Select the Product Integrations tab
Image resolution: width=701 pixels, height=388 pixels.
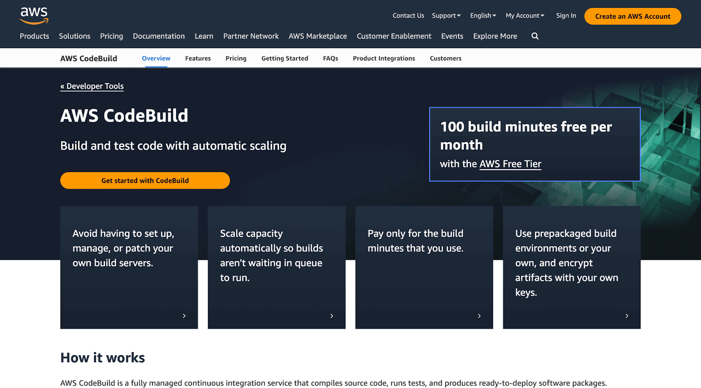tap(384, 58)
